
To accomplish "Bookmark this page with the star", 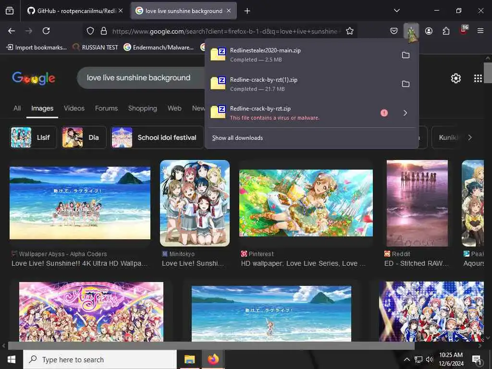I will [x=350, y=31].
